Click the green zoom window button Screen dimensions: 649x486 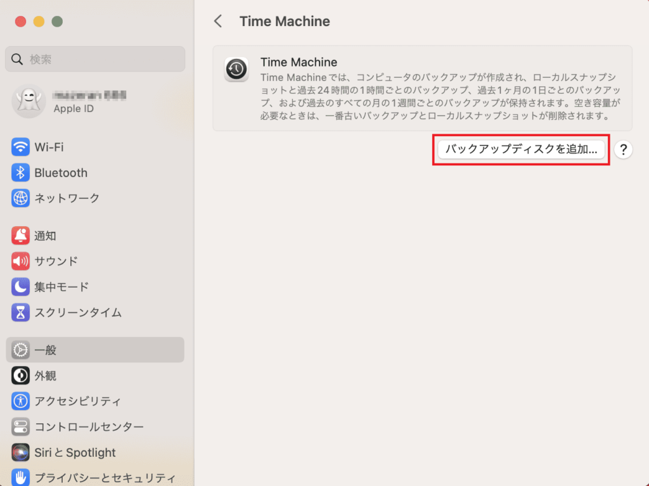pyautogui.click(x=57, y=21)
